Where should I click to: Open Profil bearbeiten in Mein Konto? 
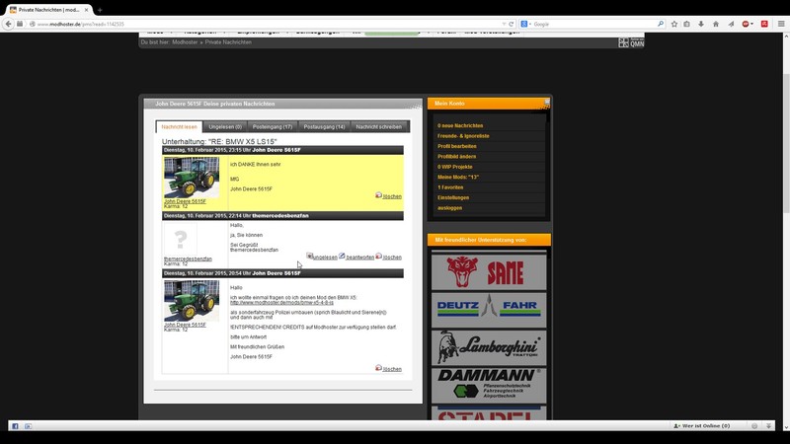click(457, 146)
